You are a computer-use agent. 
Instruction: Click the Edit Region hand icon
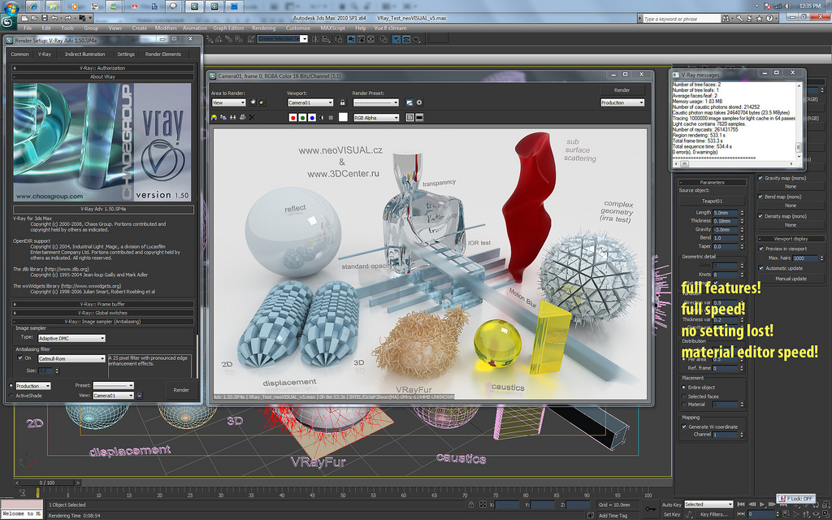(253, 102)
